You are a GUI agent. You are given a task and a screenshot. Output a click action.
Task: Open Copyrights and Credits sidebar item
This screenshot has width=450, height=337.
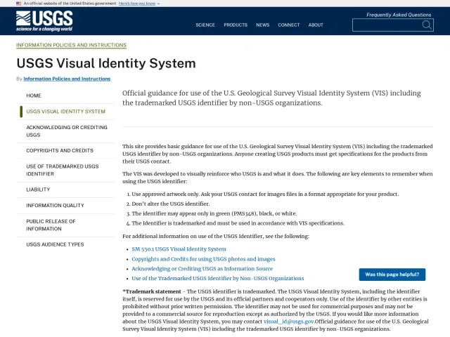click(60, 150)
